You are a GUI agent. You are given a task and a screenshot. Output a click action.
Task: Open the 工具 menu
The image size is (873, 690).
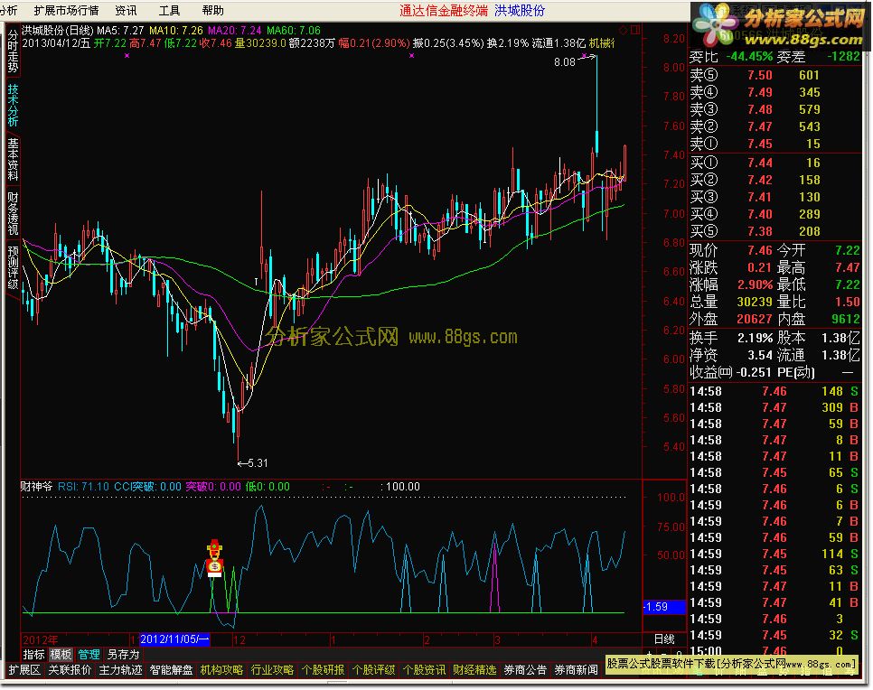pyautogui.click(x=169, y=11)
